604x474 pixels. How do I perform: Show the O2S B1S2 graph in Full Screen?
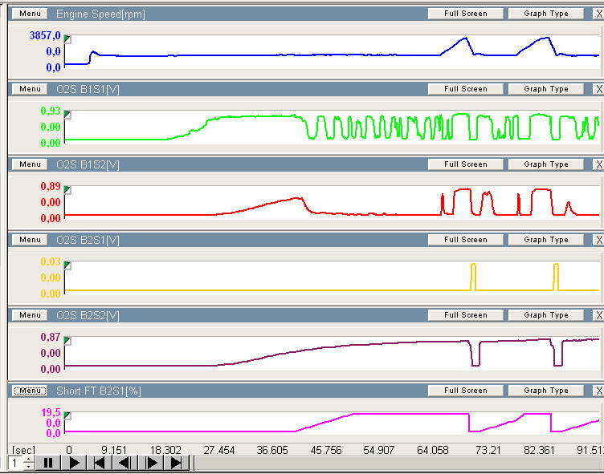465,164
